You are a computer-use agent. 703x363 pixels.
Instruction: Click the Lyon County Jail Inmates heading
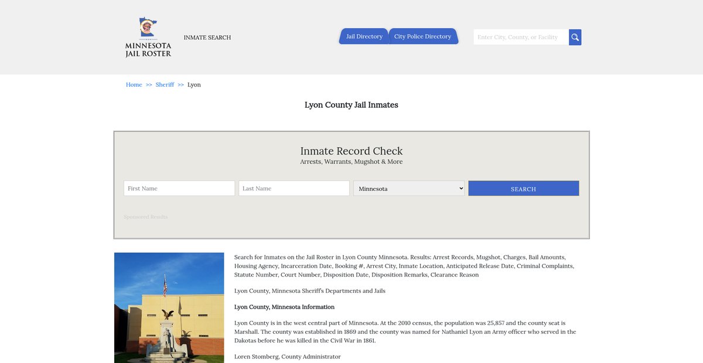(x=351, y=105)
